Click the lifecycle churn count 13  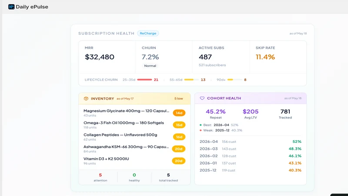203,80
